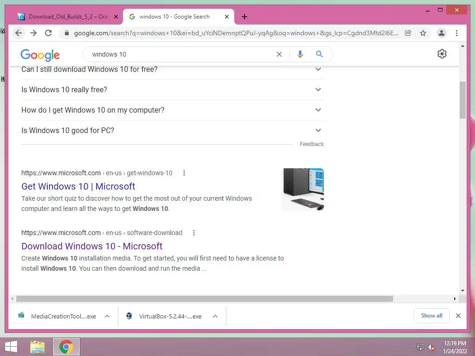Close the windows 10 Google Search tab

(226, 17)
